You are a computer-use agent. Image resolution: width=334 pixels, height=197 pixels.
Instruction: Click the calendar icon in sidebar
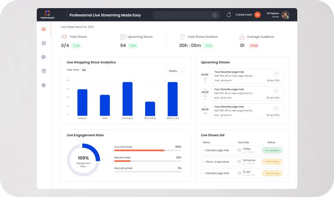(x=43, y=43)
